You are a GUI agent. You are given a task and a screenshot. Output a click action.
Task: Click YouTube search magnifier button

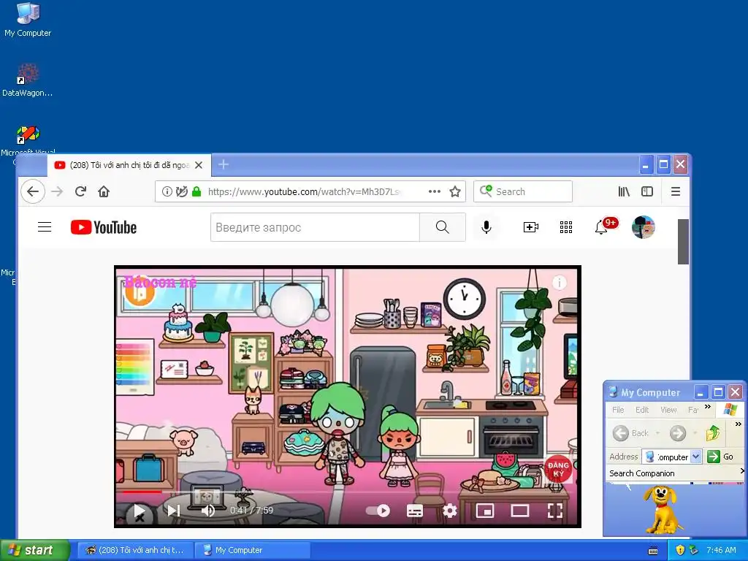443,228
